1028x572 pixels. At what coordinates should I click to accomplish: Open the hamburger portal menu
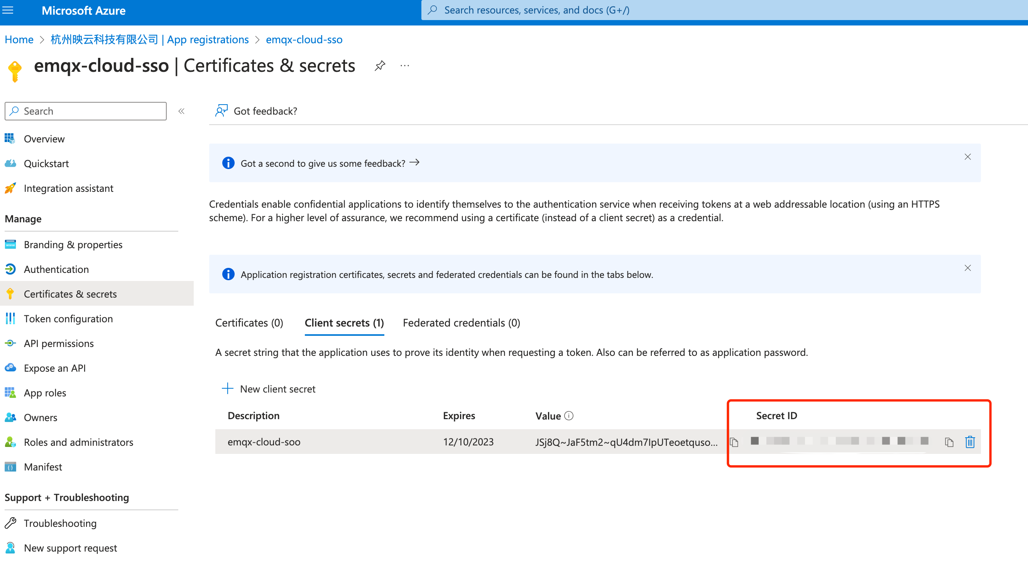pos(8,10)
